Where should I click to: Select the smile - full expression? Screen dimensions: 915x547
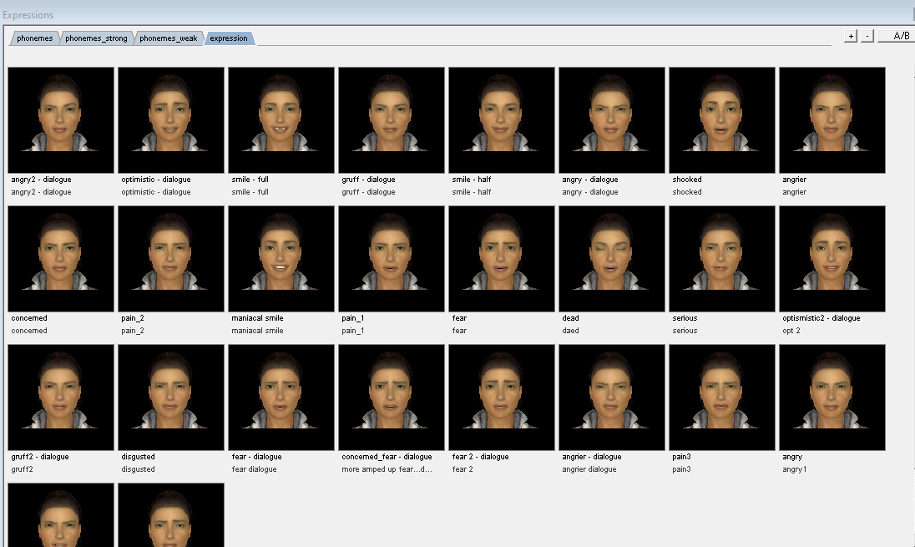pyautogui.click(x=281, y=120)
